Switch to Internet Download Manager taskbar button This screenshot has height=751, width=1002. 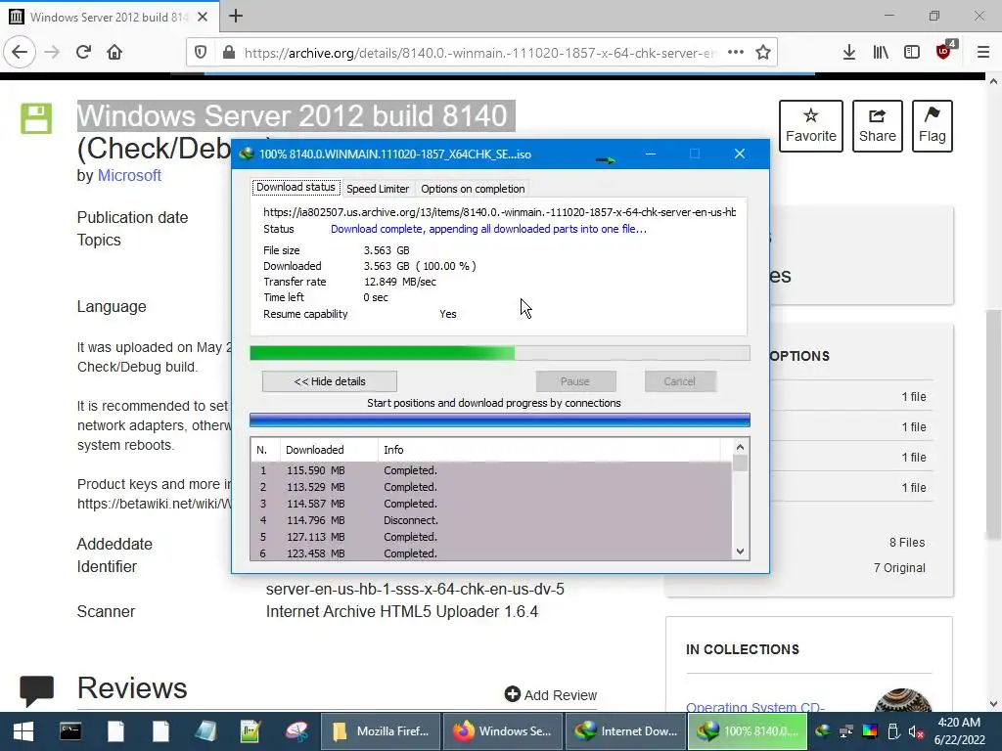pyautogui.click(x=625, y=731)
